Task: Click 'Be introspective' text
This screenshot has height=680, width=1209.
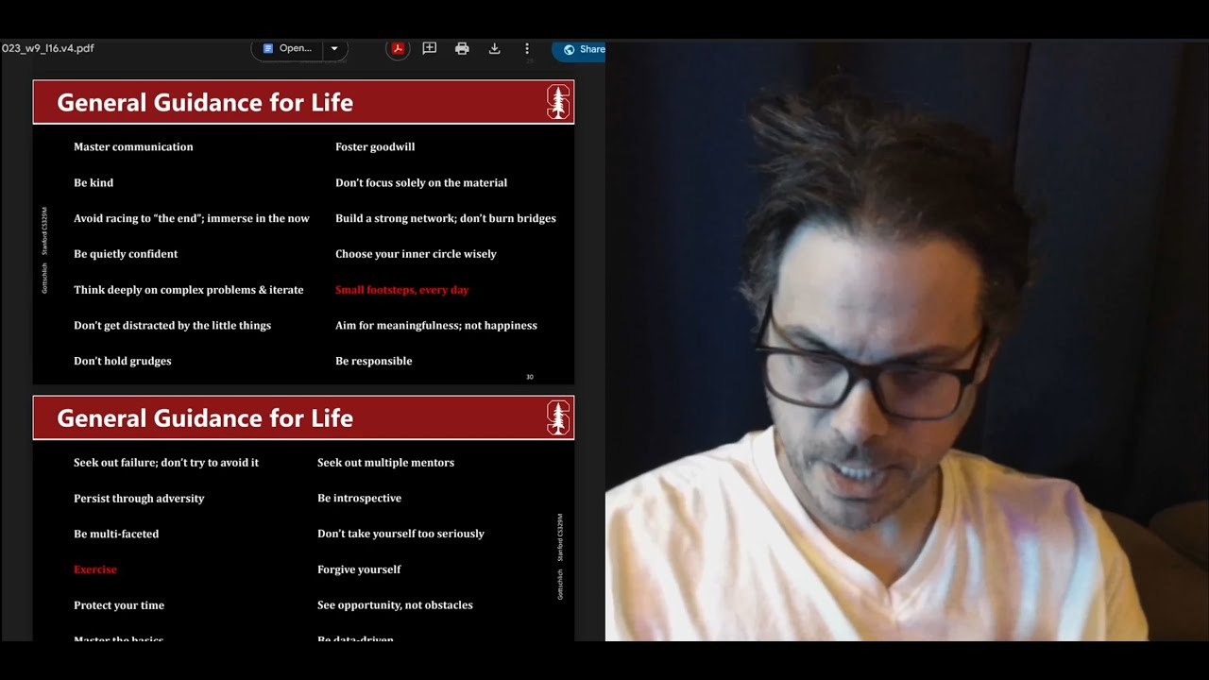Action: 359,499
